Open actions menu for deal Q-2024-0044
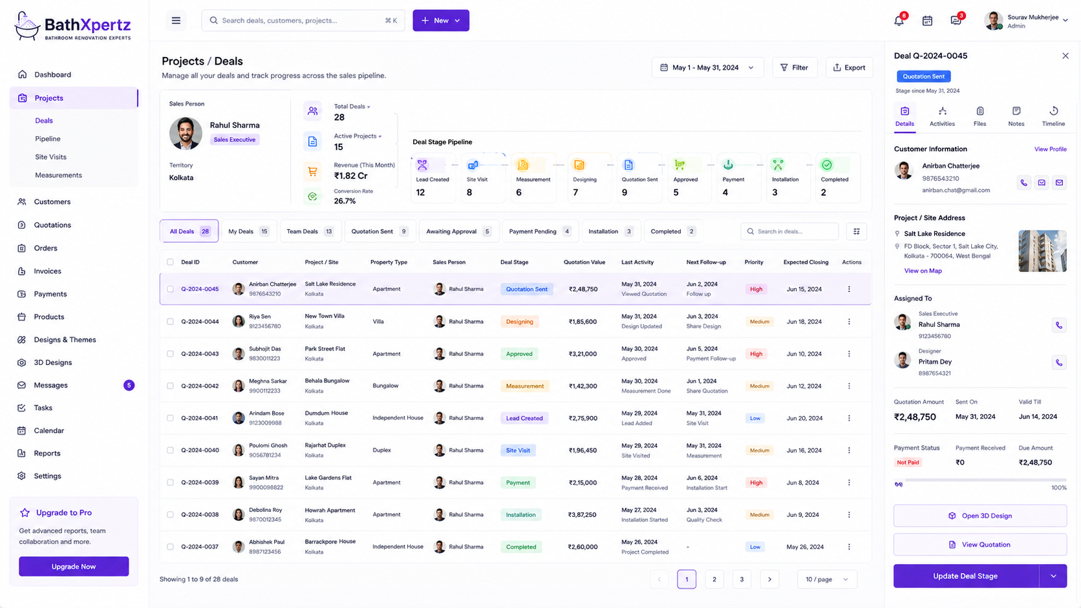Screen dimensions: 1081x608 click(x=849, y=322)
